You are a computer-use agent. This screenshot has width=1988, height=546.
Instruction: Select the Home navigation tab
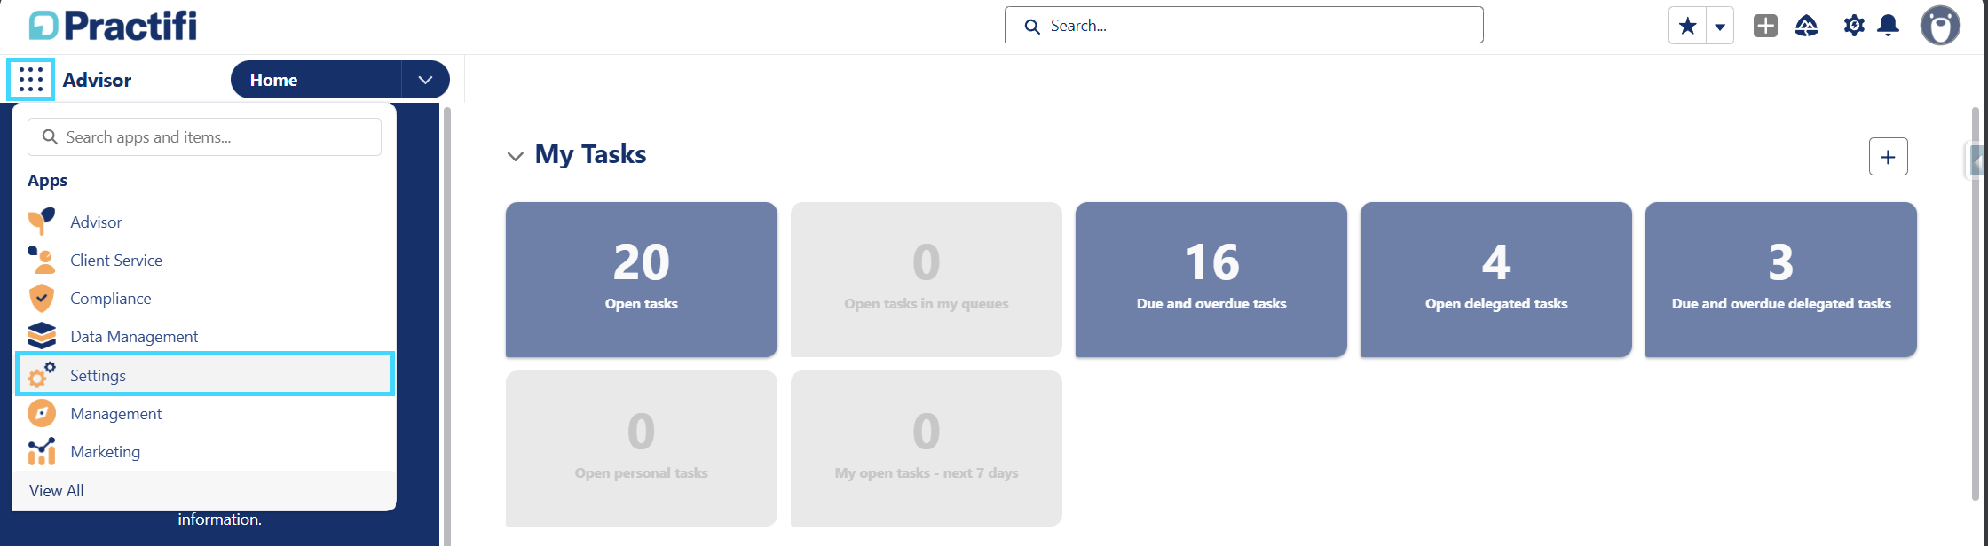pos(316,80)
